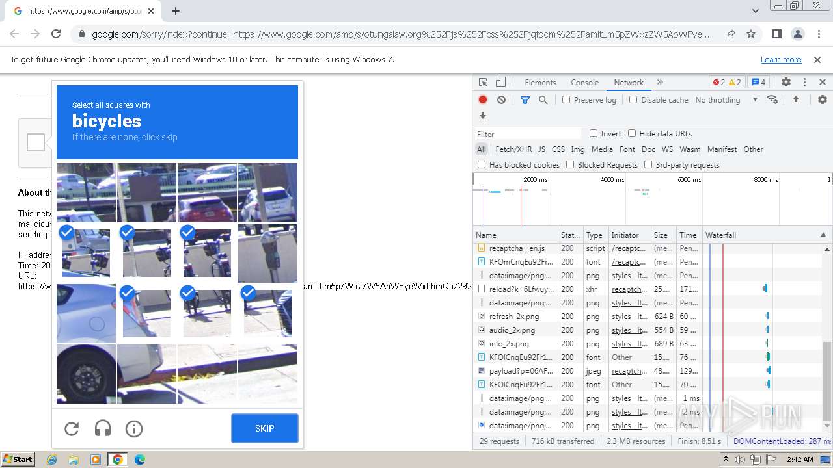Select the Network tab
Screen dimensions: 833x468
pos(629,83)
